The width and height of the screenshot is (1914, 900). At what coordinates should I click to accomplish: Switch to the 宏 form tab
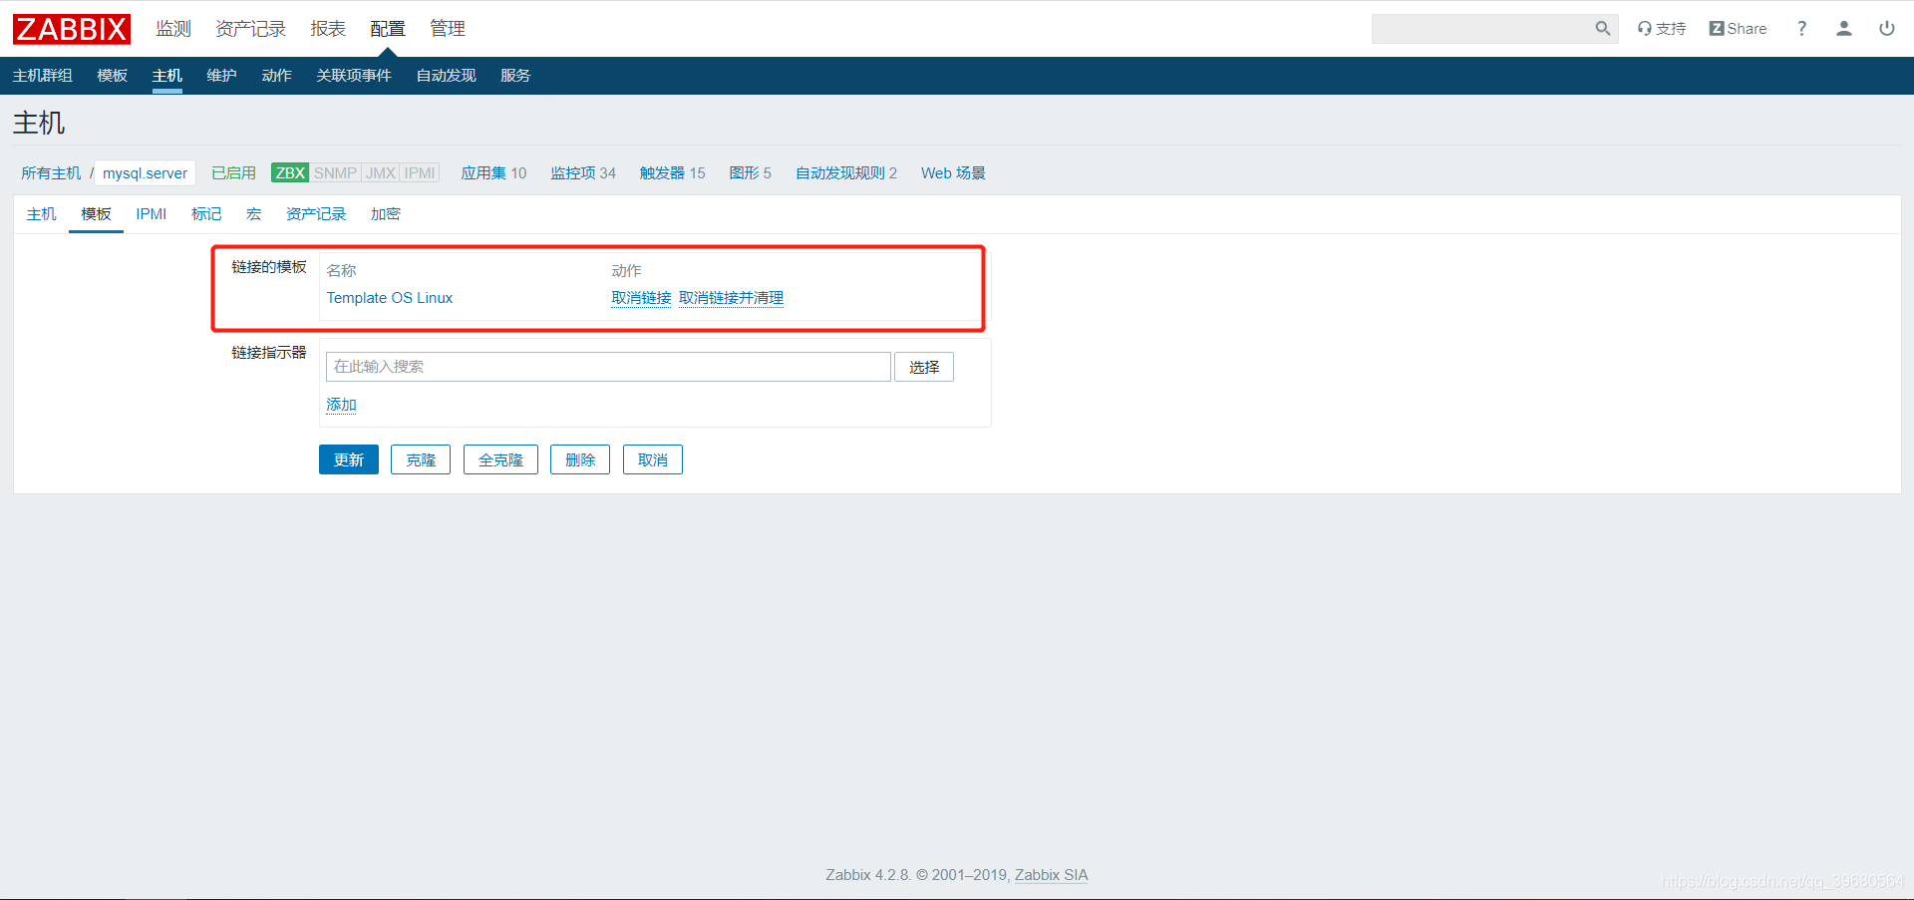click(x=254, y=214)
